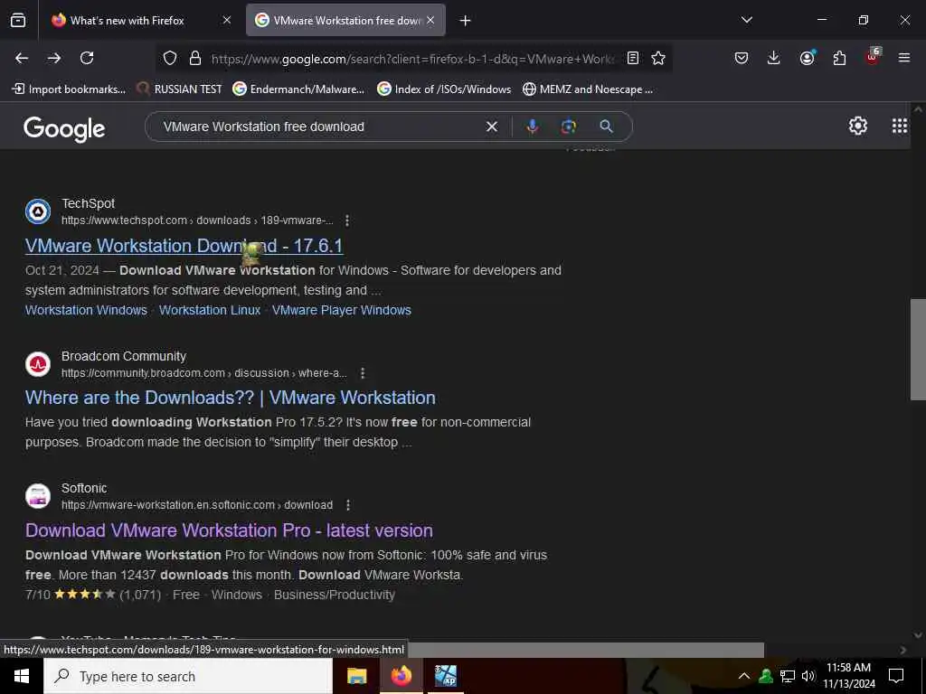Bookmark this page with star icon

pyautogui.click(x=658, y=58)
